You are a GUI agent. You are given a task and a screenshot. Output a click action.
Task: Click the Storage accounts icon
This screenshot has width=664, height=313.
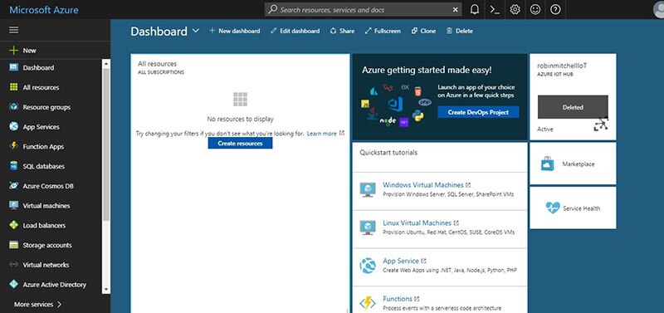(14, 245)
